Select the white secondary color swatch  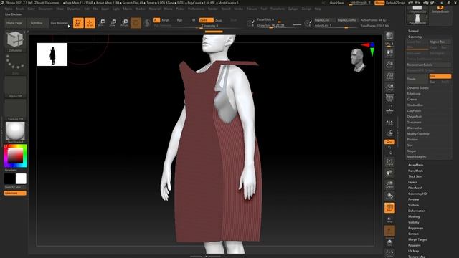click(x=21, y=178)
